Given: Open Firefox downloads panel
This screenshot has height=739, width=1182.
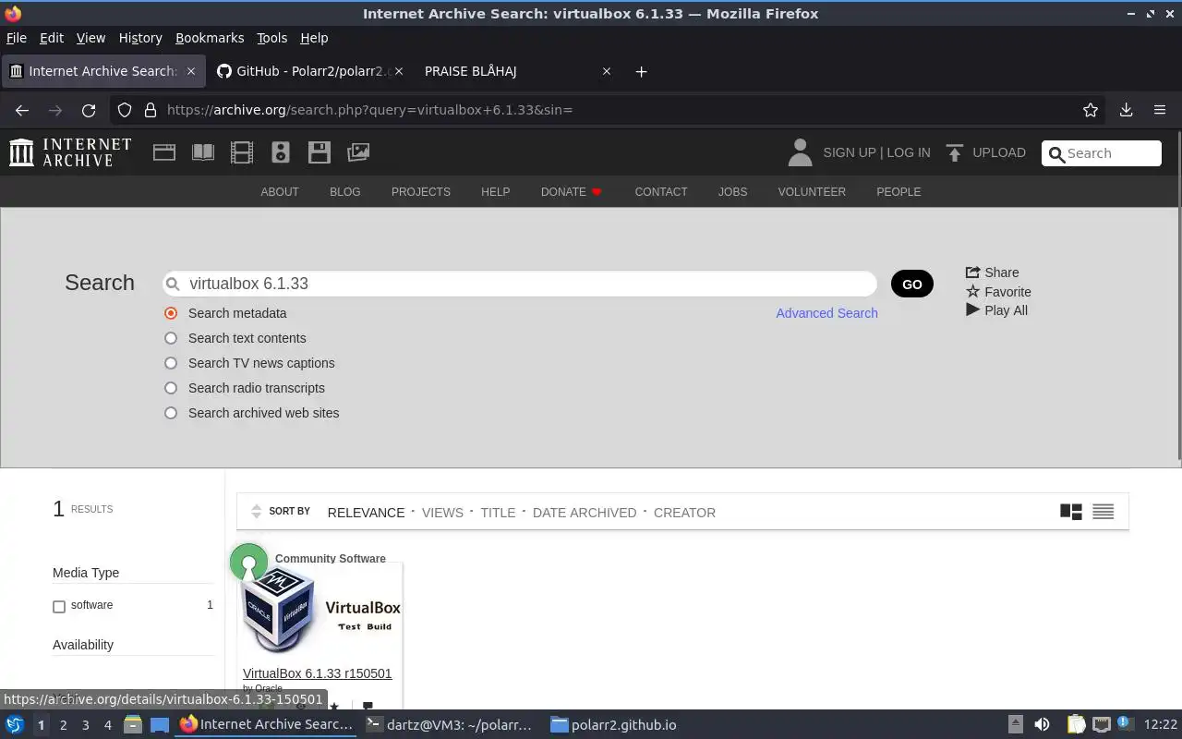Looking at the screenshot, I should [1127, 110].
